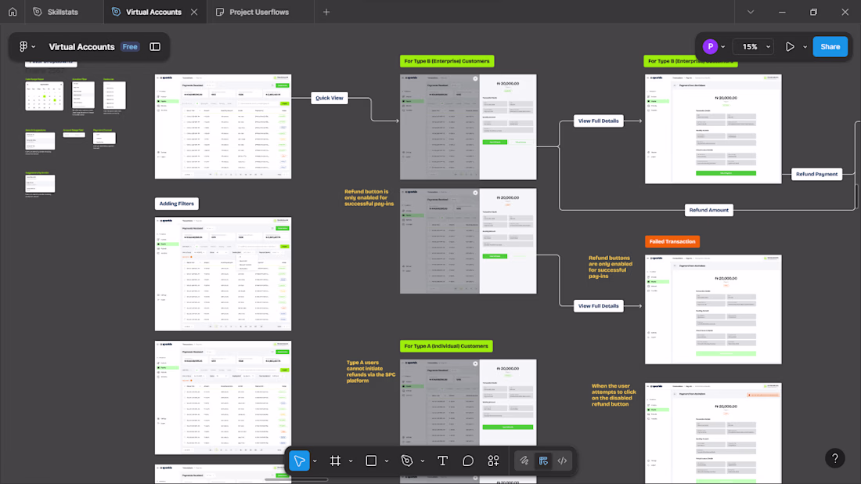This screenshot has height=484, width=861.
Task: Select the calendar date range thumbnail frame
Action: (44, 96)
